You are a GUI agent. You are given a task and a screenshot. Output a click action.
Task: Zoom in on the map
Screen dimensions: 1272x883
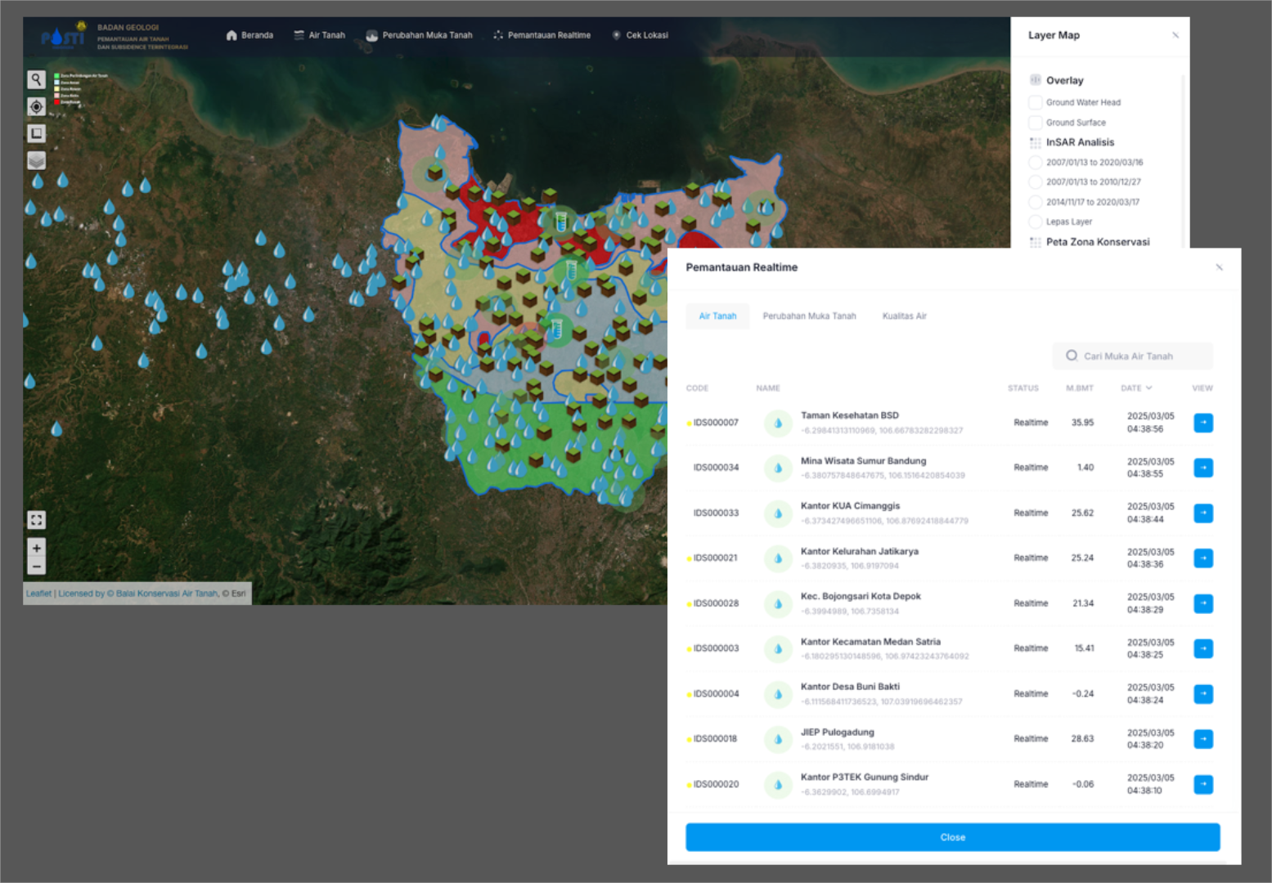36,548
